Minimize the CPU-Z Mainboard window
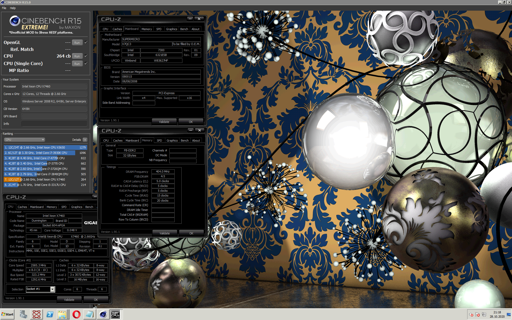512x320 pixels. (190, 19)
